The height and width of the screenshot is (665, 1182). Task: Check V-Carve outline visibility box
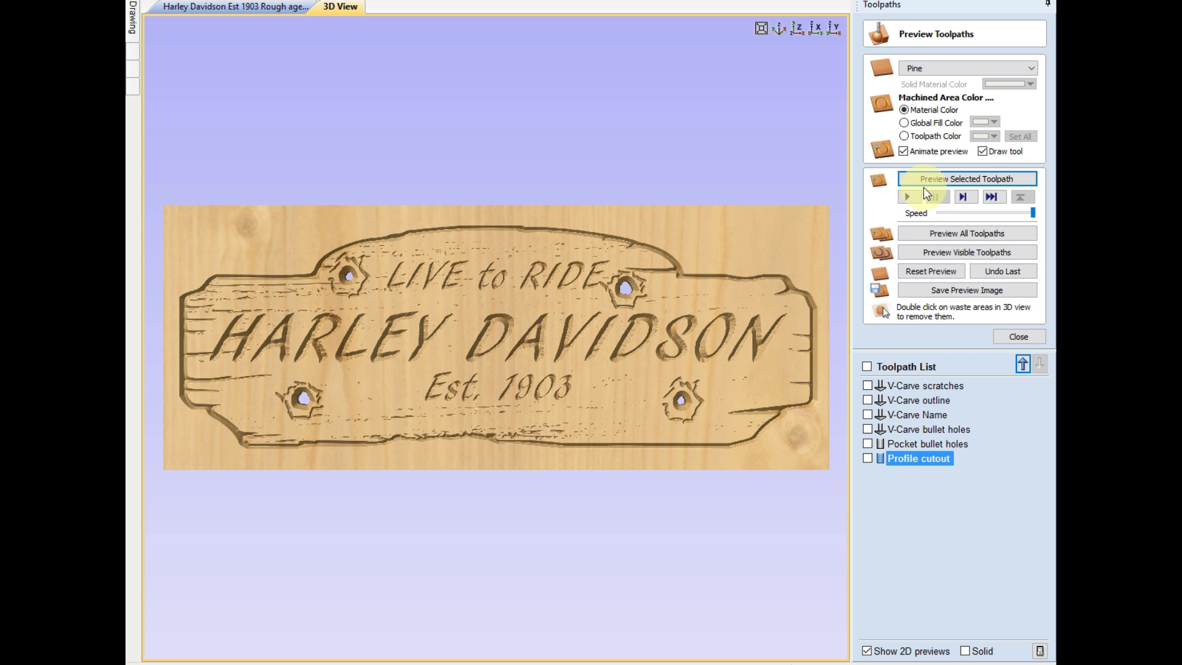click(x=867, y=400)
